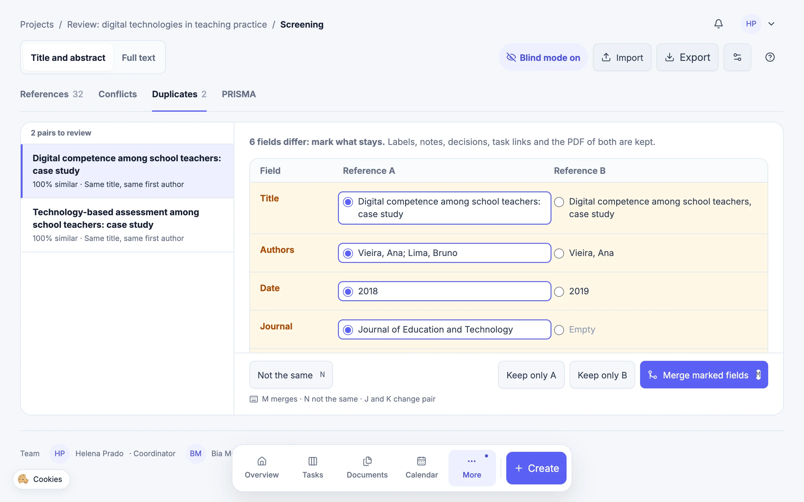Click Merge marked fields
Viewport: 804px width, 502px height.
pyautogui.click(x=704, y=375)
